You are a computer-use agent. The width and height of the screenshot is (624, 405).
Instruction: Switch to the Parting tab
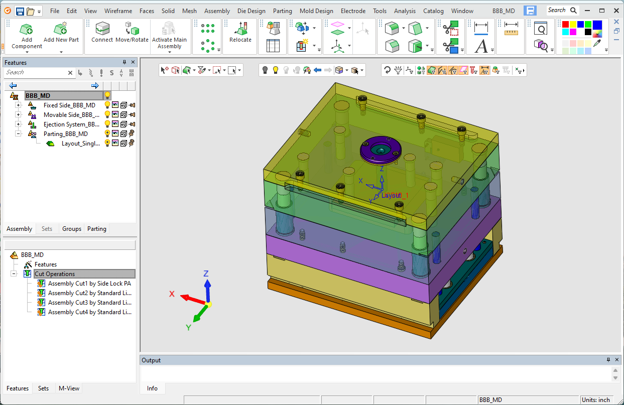(x=97, y=229)
